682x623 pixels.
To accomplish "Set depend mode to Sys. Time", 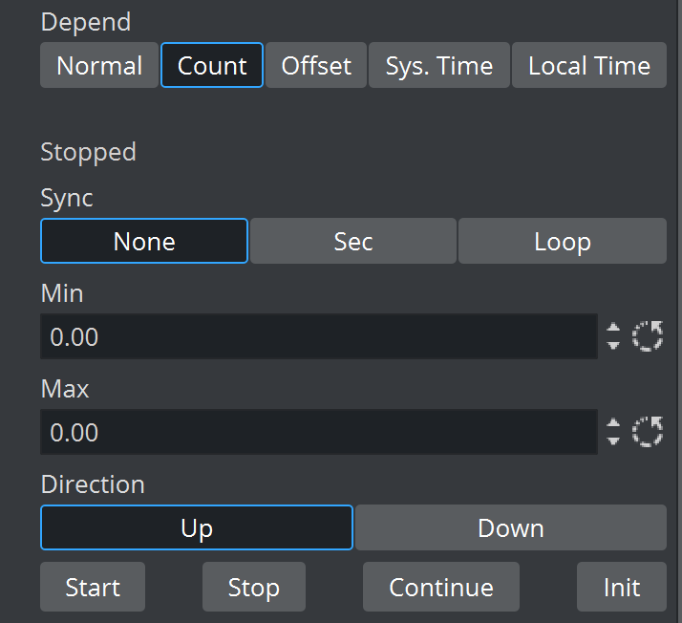I will pyautogui.click(x=439, y=66).
